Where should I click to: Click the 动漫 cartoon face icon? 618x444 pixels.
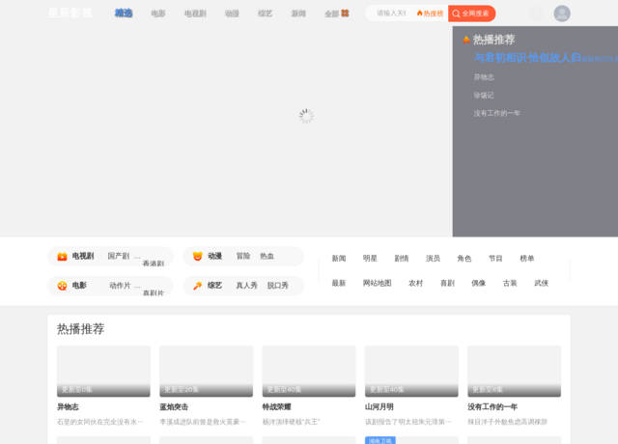(197, 256)
